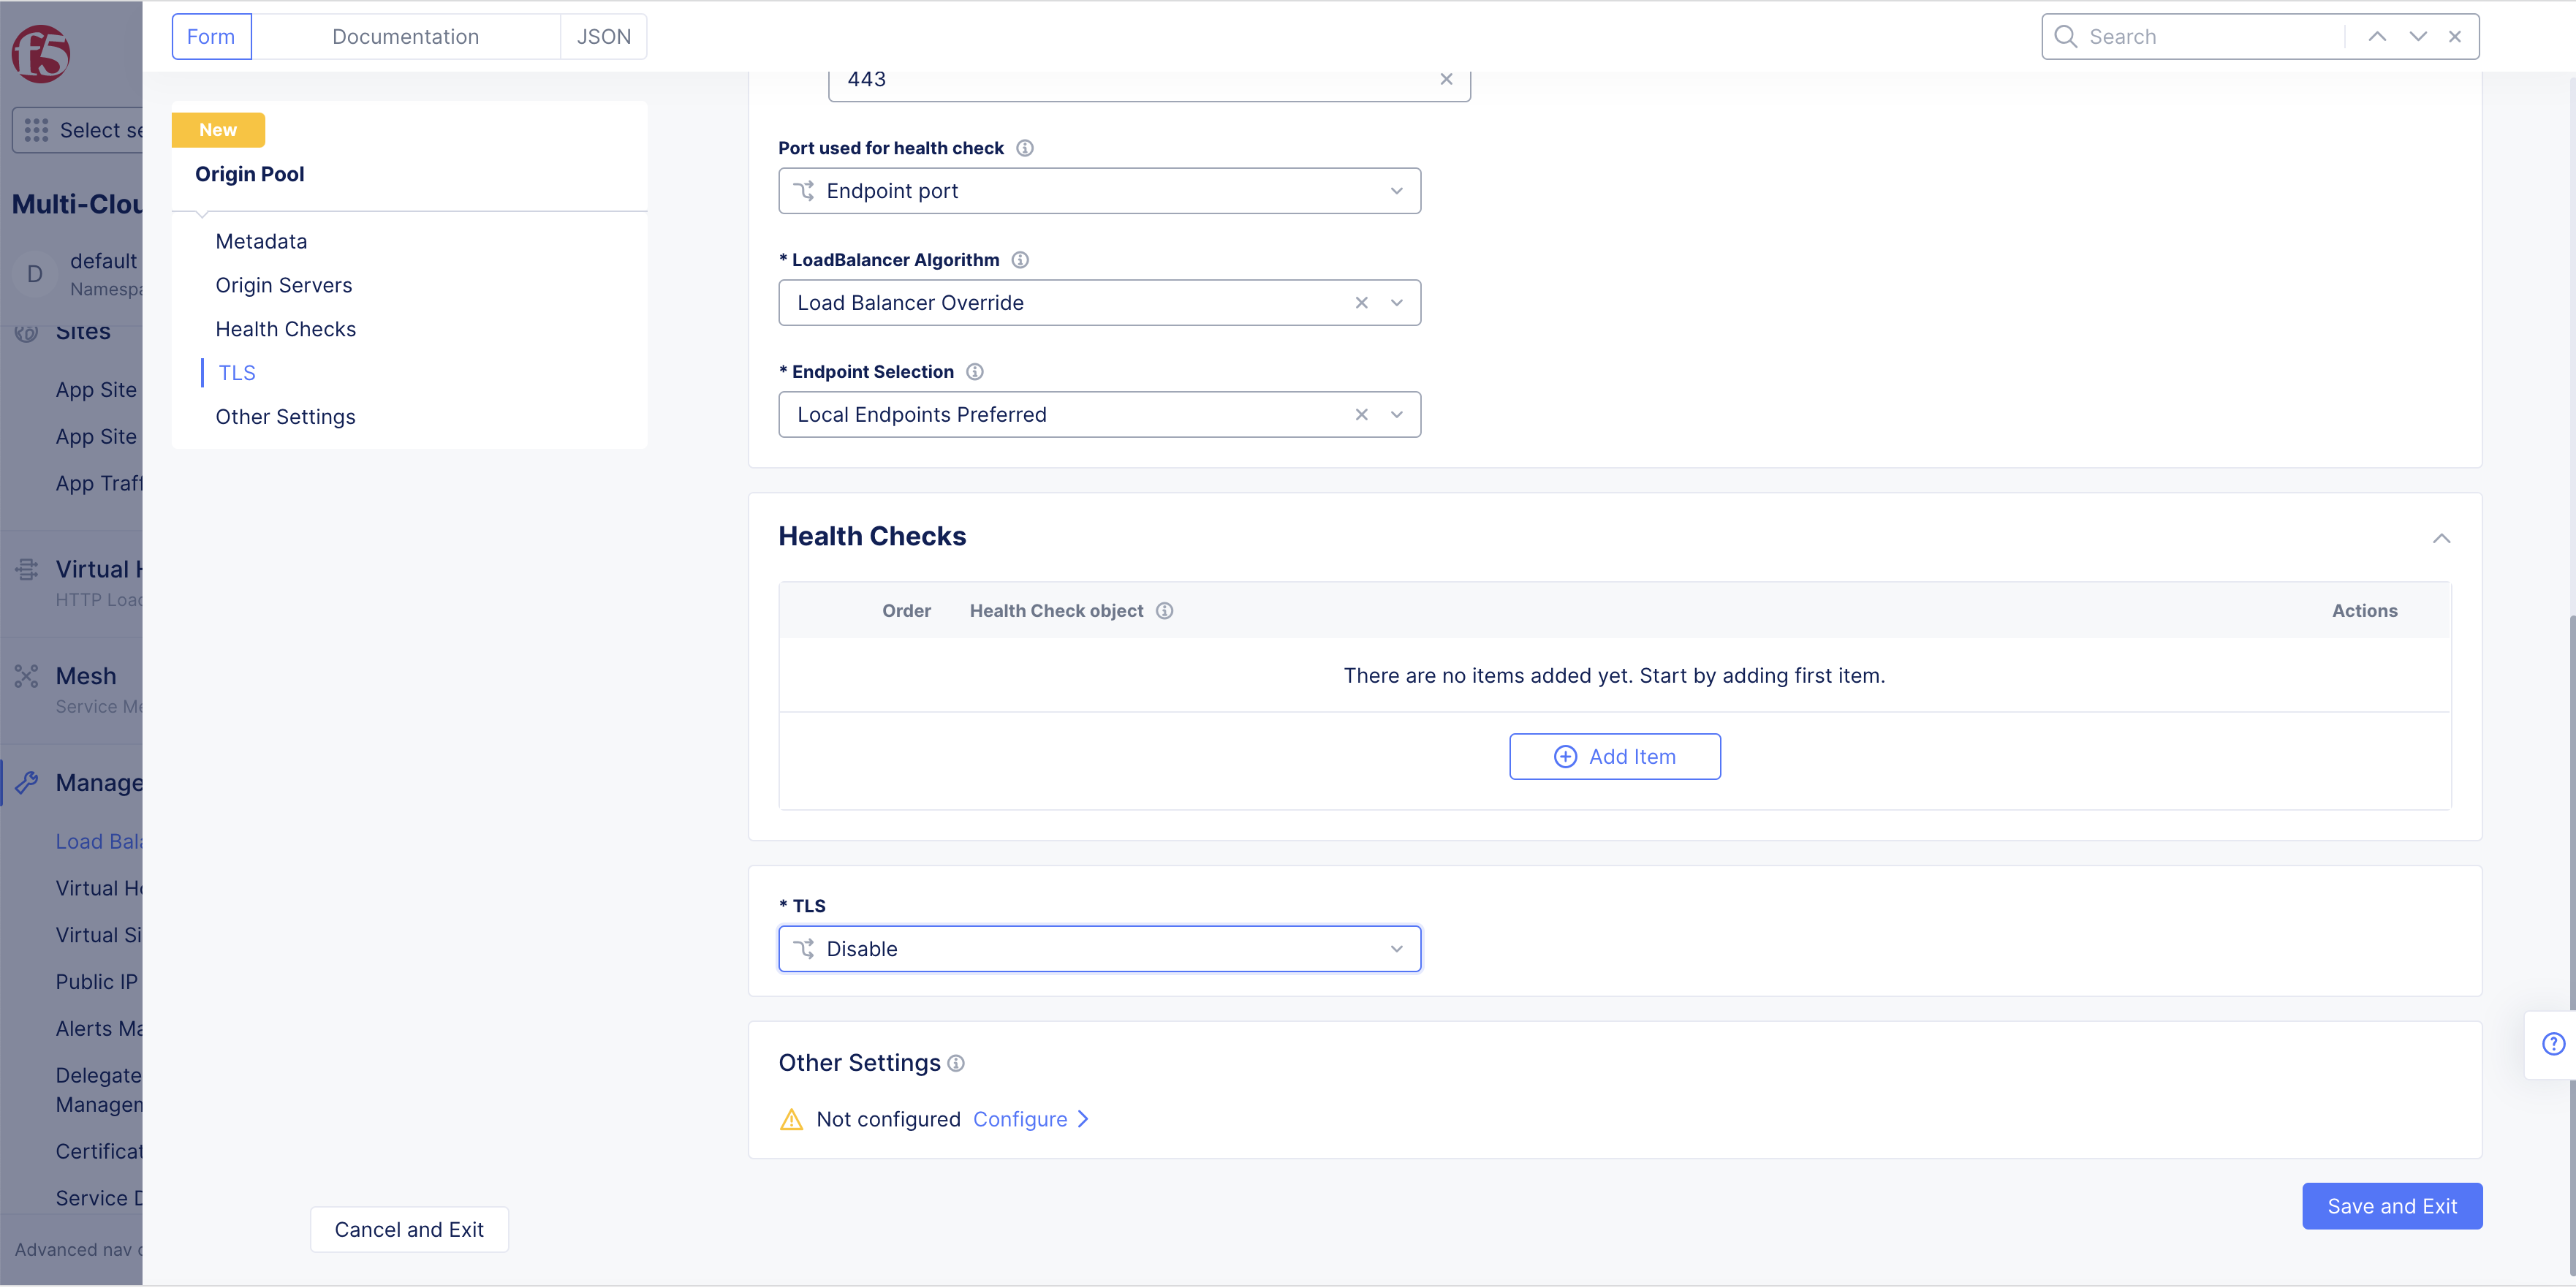Collapse the Health Checks section
Image resolution: width=2576 pixels, height=1288 pixels.
click(2441, 538)
